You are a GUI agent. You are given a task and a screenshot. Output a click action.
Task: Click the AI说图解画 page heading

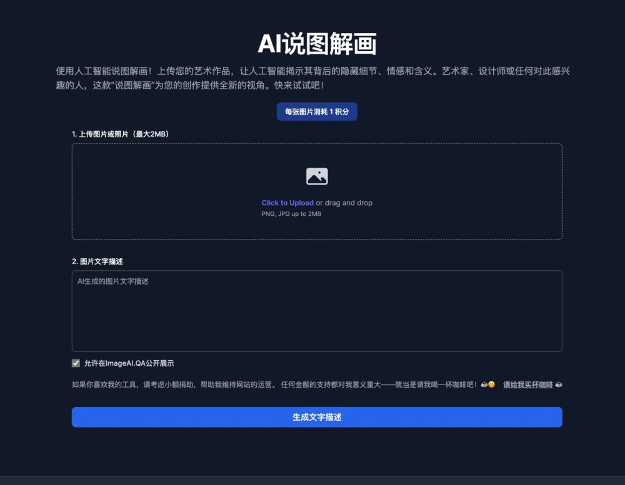317,44
